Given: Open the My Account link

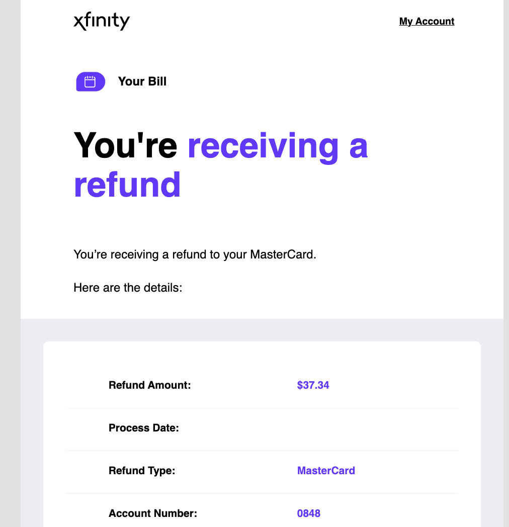Looking at the screenshot, I should coord(427,21).
